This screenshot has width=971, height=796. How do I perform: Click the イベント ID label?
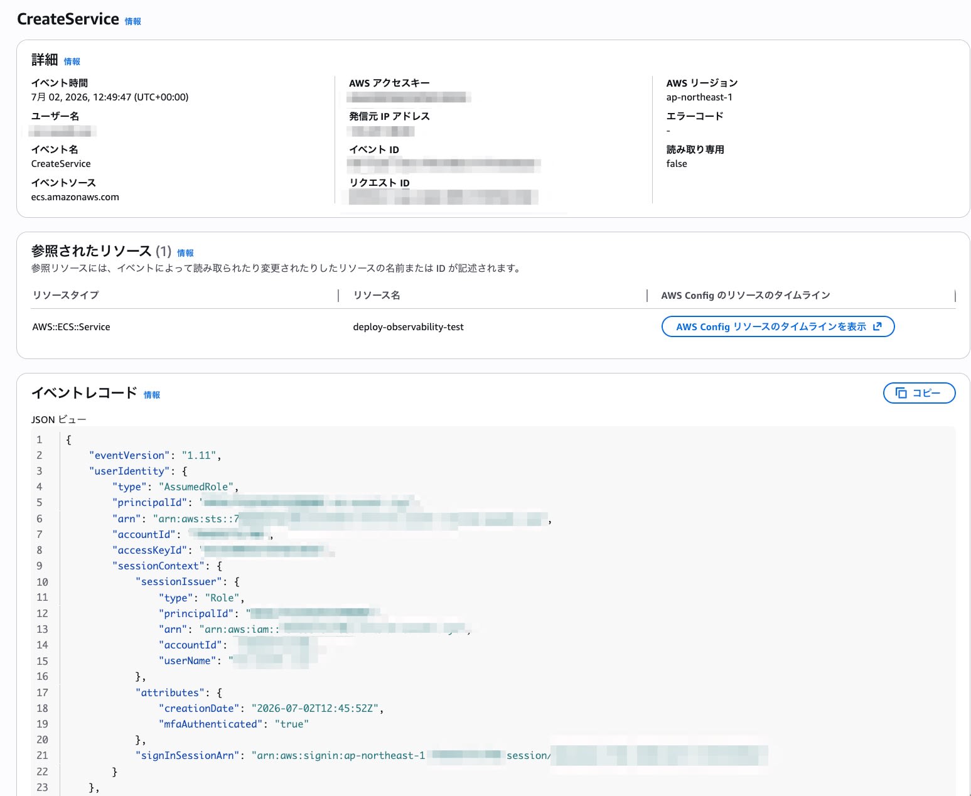point(374,150)
